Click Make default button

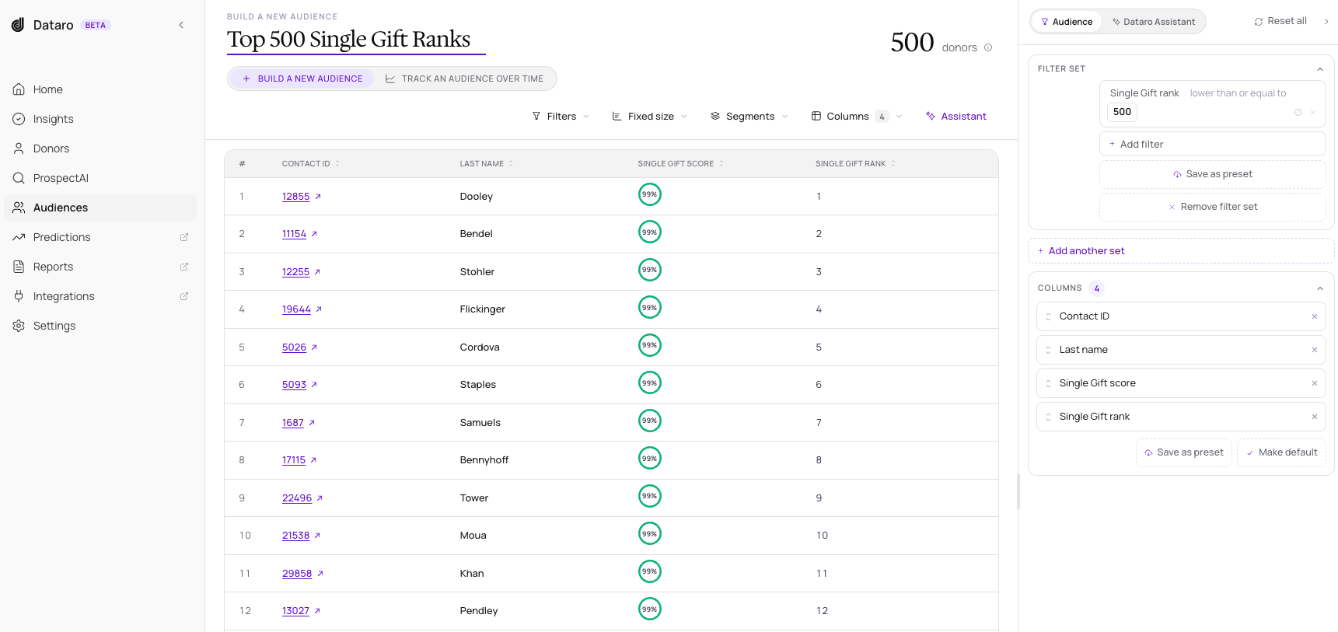(x=1281, y=452)
